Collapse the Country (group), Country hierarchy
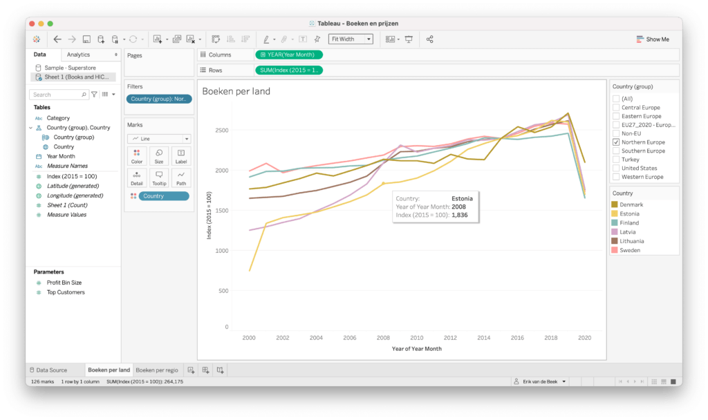Image resolution: width=708 pixels, height=420 pixels. 31,128
